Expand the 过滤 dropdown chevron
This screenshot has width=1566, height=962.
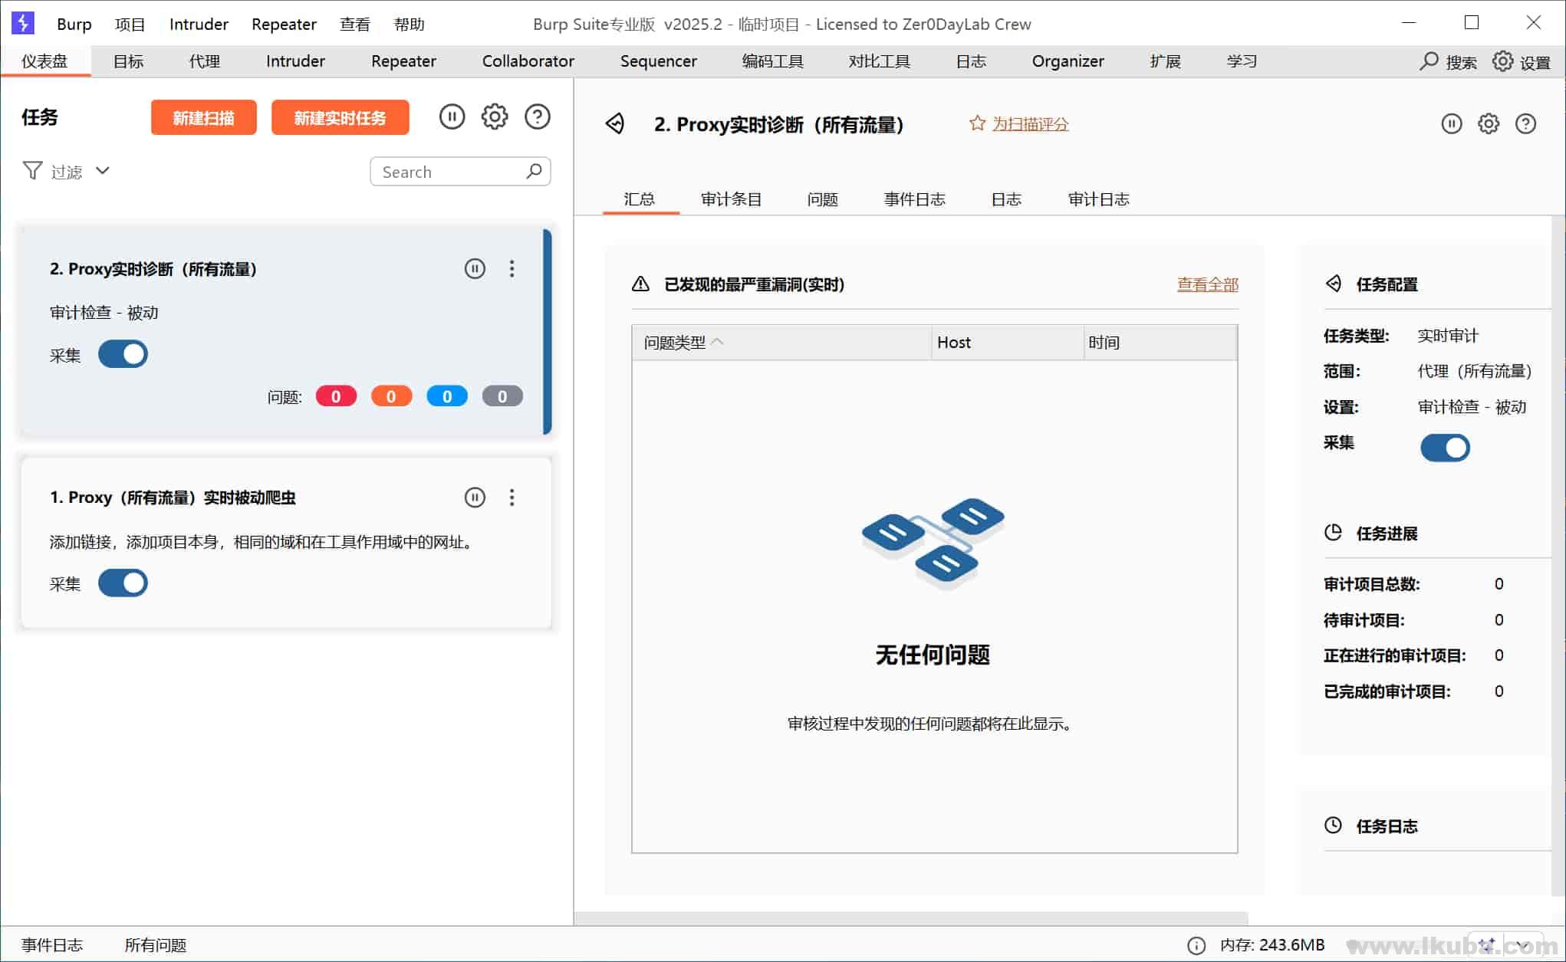click(103, 170)
